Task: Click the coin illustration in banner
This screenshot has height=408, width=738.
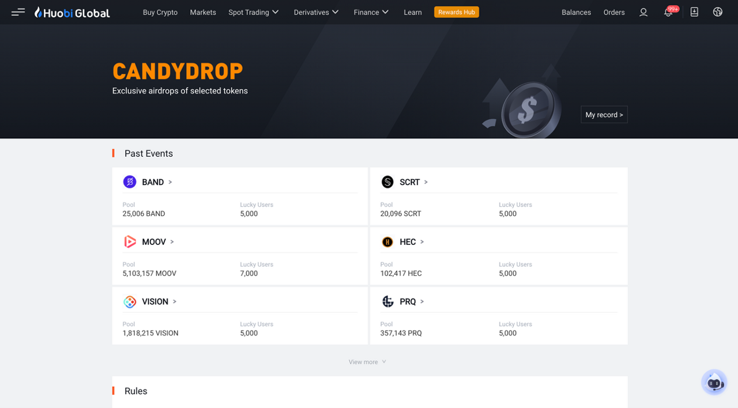Action: click(x=530, y=109)
